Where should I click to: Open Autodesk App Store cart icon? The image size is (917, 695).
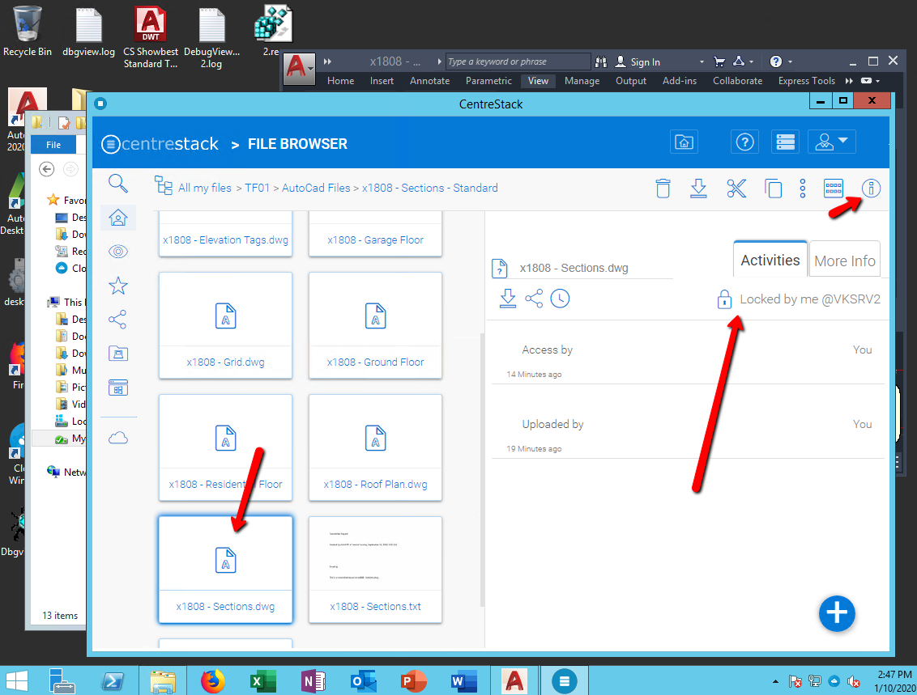720,61
